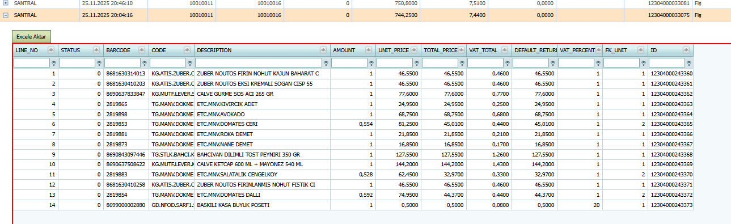This screenshot has height=224, width=731.
Task: Focus the DESCRIPTION filter input field
Action: coord(259,63)
